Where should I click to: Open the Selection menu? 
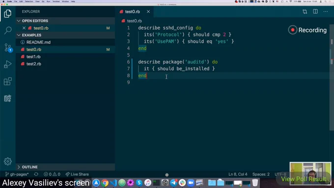tap(29, 1)
